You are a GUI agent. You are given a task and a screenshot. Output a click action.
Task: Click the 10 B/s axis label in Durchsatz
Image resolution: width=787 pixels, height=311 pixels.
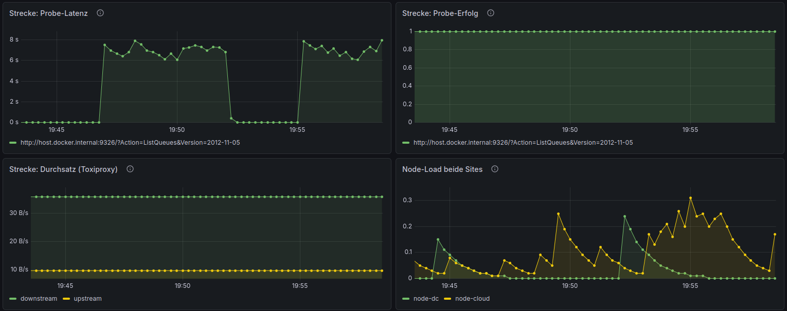click(19, 269)
